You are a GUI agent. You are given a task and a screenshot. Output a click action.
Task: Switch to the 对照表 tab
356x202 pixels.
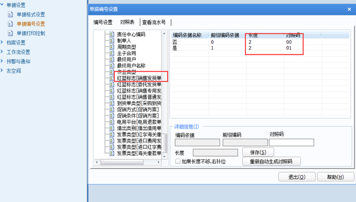(x=127, y=22)
